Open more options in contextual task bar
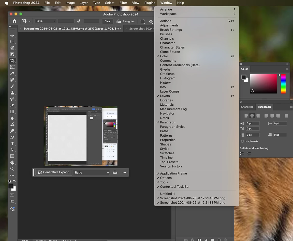The width and height of the screenshot is (293, 241). point(124,172)
